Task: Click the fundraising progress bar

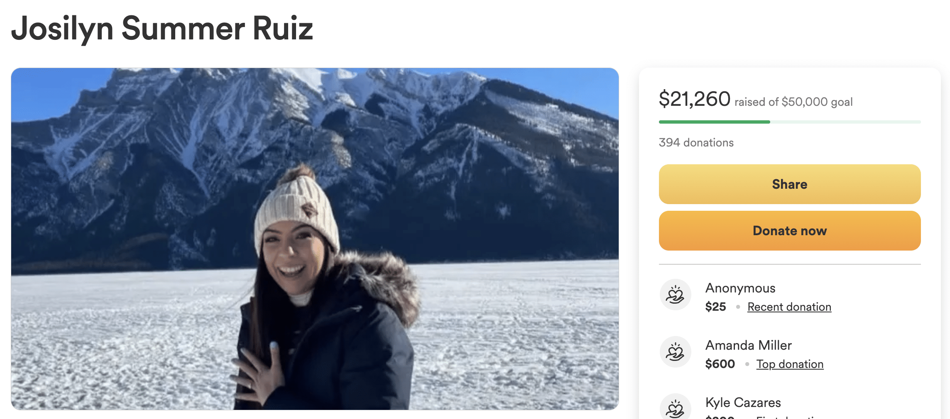Action: click(x=789, y=122)
